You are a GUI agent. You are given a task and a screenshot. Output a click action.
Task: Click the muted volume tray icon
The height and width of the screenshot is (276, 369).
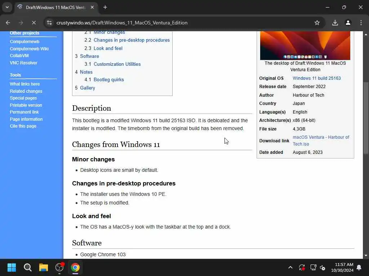(x=323, y=267)
